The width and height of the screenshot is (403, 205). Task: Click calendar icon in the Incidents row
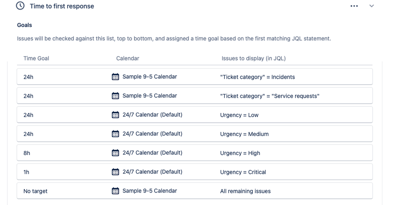point(115,77)
